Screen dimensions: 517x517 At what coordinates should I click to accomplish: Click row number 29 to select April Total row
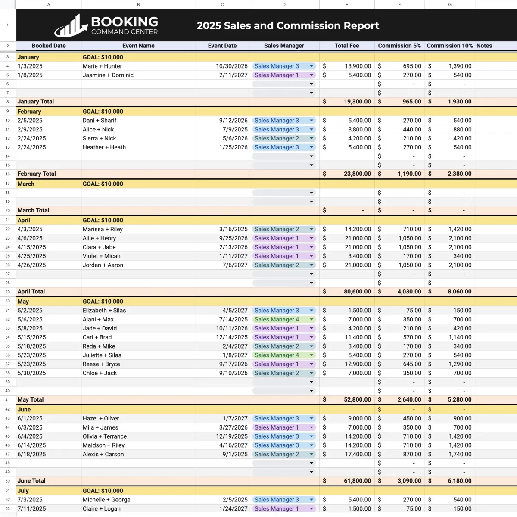[7, 292]
